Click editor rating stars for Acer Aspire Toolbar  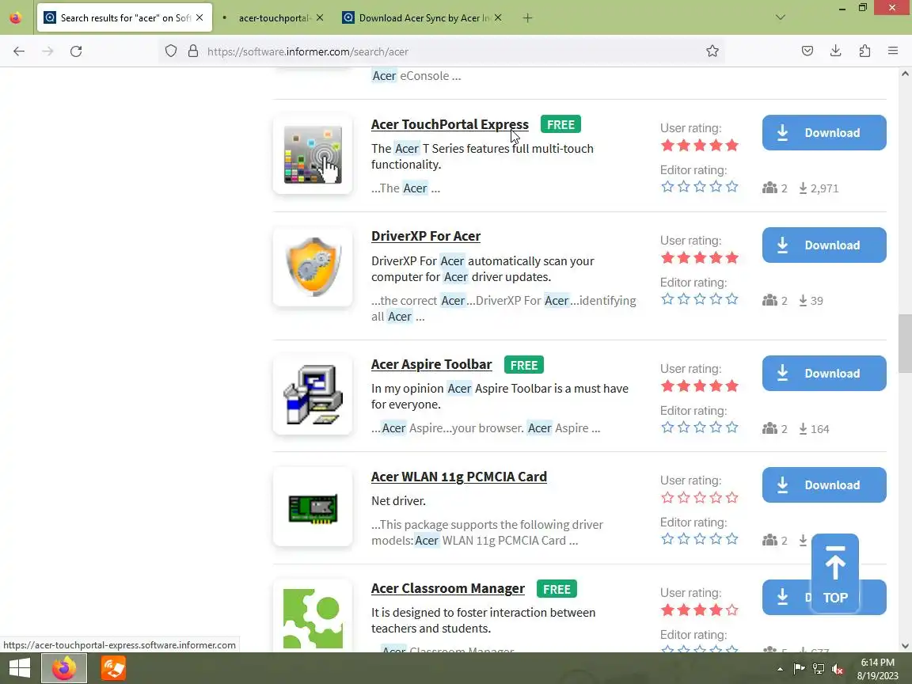point(700,427)
